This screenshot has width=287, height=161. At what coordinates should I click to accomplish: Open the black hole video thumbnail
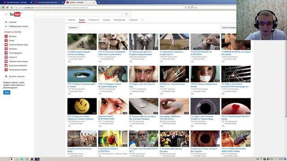coord(205,106)
